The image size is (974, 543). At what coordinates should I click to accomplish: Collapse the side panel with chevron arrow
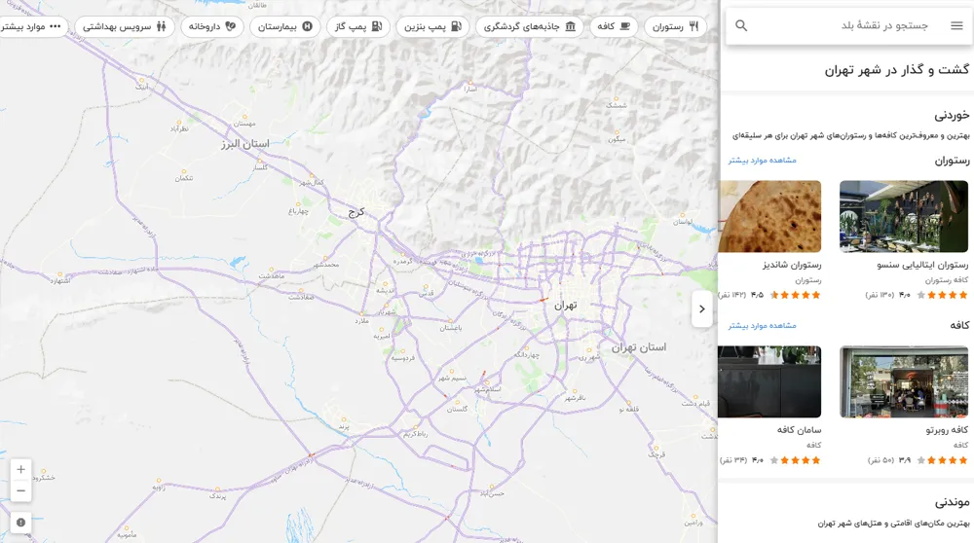pos(702,308)
